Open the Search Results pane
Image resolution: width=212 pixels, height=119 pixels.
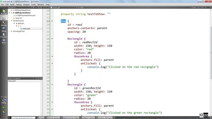click(x=53, y=118)
